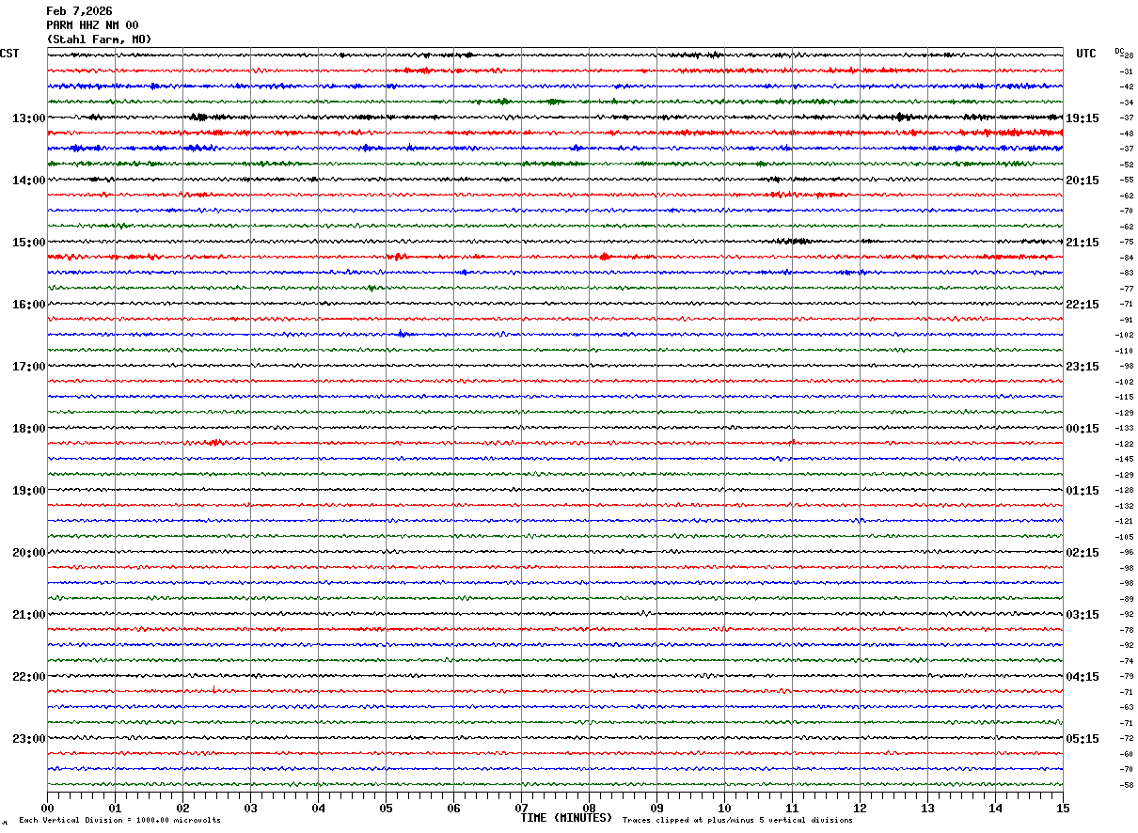The image size is (1138, 833).
Task: Click the DC offset value "-79"
Action: click(x=1126, y=676)
